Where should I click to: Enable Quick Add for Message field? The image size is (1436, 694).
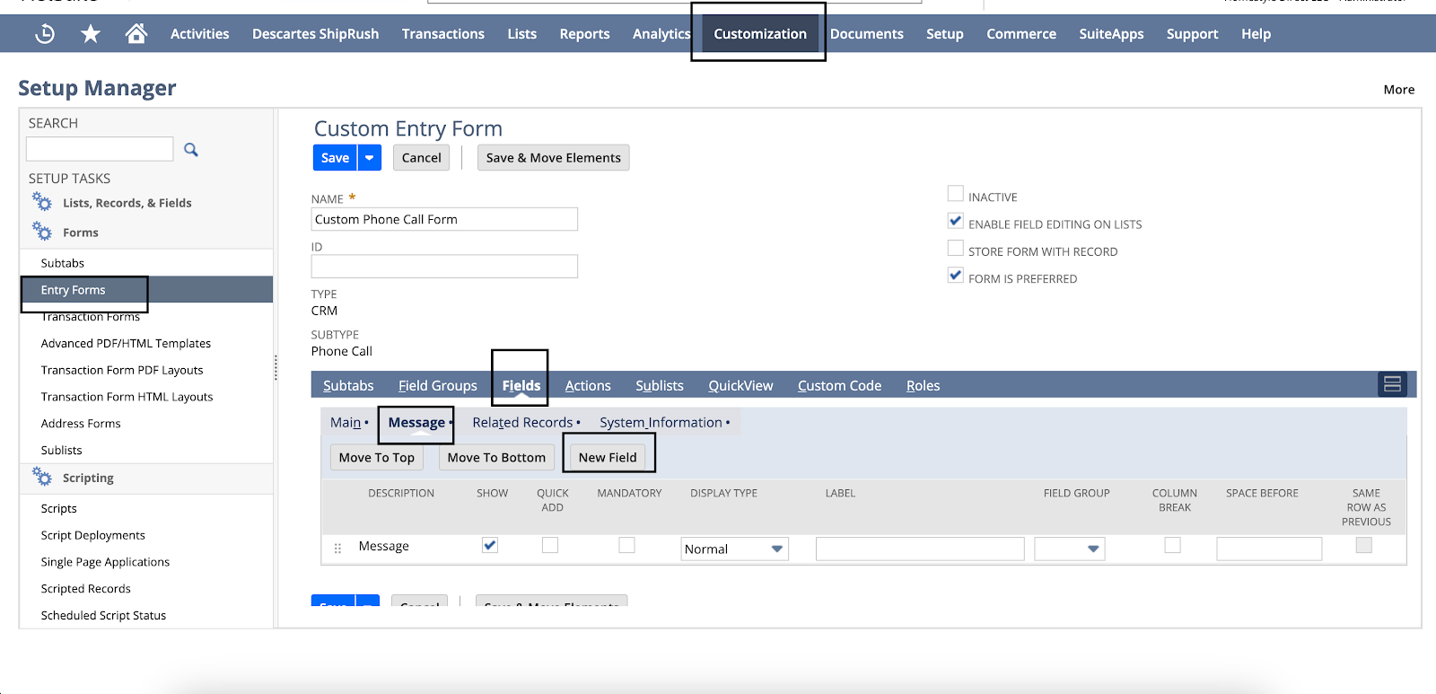click(550, 545)
